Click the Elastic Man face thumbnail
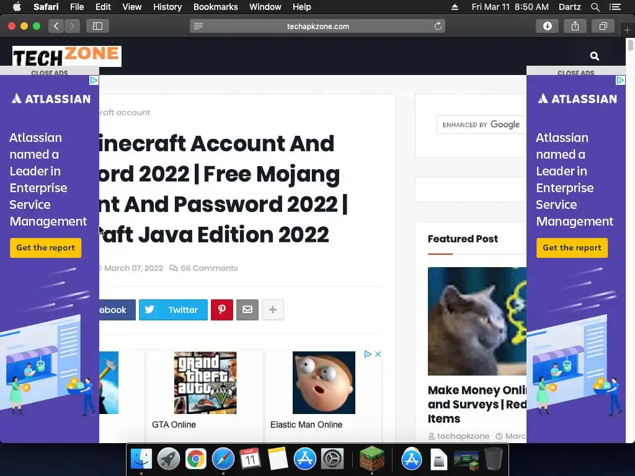The width and height of the screenshot is (635, 476). [x=324, y=382]
